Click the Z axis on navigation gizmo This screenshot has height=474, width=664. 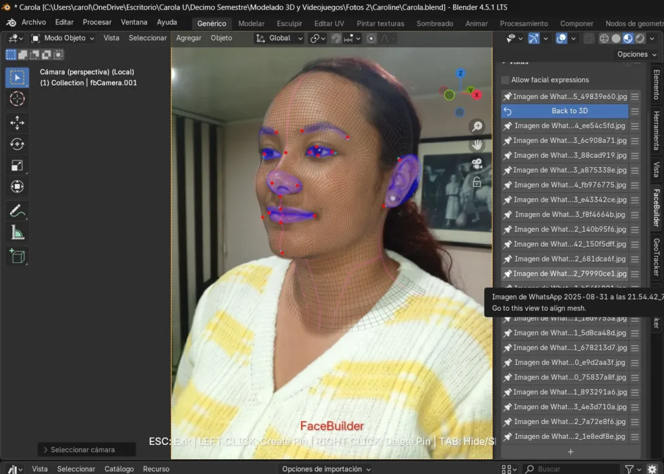(460, 74)
